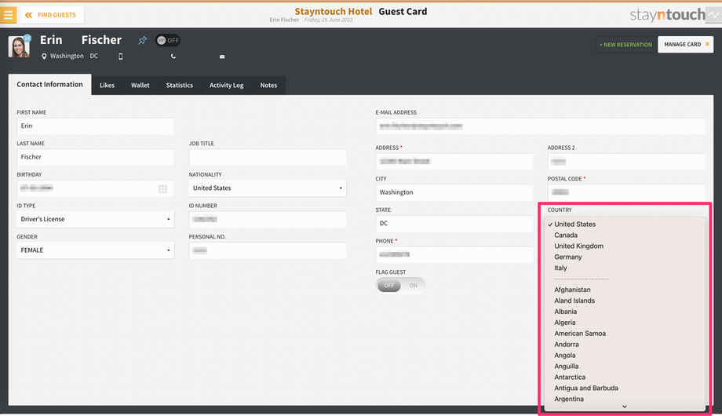Screen dimensions: 722x416
Task: Select Aland Islands in country list
Action: (x=625, y=301)
